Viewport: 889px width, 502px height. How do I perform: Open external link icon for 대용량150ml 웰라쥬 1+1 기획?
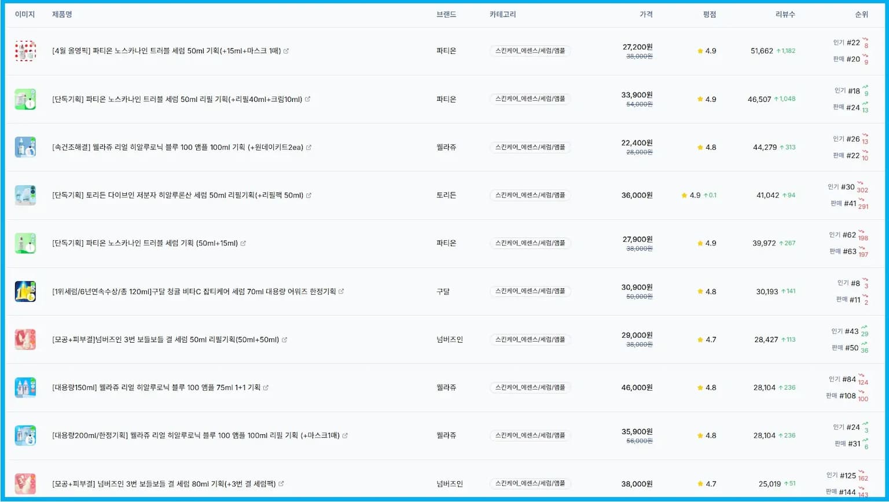pyautogui.click(x=266, y=387)
